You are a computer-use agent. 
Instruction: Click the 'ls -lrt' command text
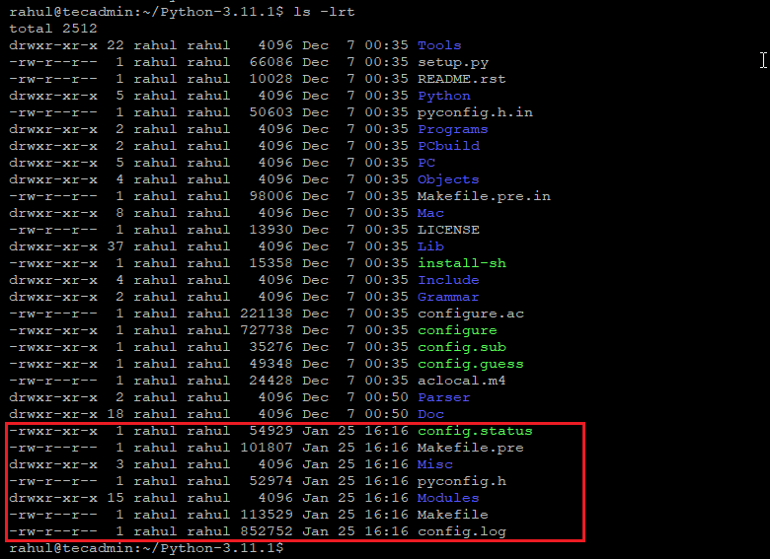tap(323, 12)
